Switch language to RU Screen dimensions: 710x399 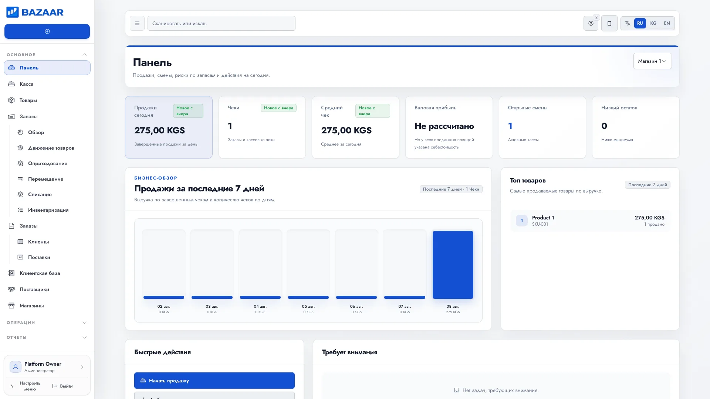640,23
